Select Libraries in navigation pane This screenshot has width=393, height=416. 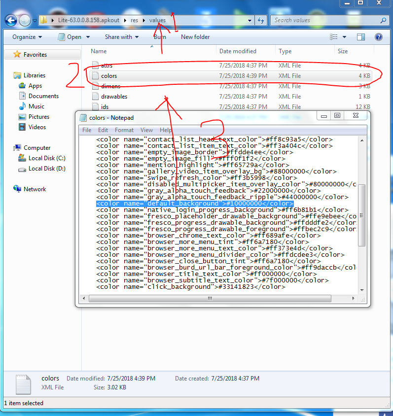coord(34,75)
